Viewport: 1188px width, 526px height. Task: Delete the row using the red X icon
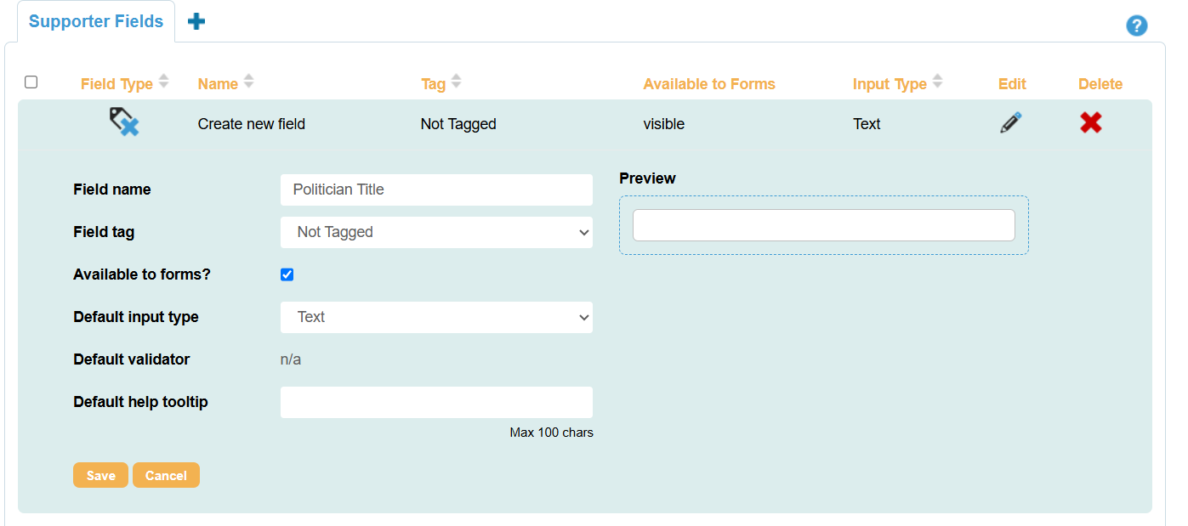(x=1091, y=122)
